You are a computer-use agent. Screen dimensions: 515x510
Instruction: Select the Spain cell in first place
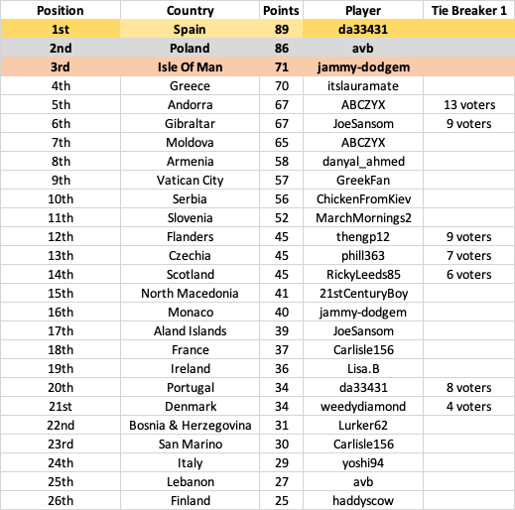point(190,29)
